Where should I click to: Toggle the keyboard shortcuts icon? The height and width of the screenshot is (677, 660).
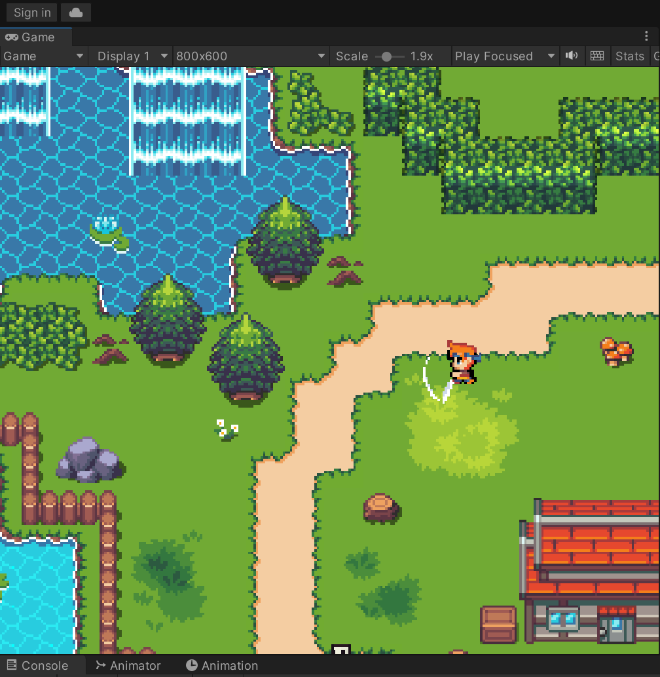(596, 56)
